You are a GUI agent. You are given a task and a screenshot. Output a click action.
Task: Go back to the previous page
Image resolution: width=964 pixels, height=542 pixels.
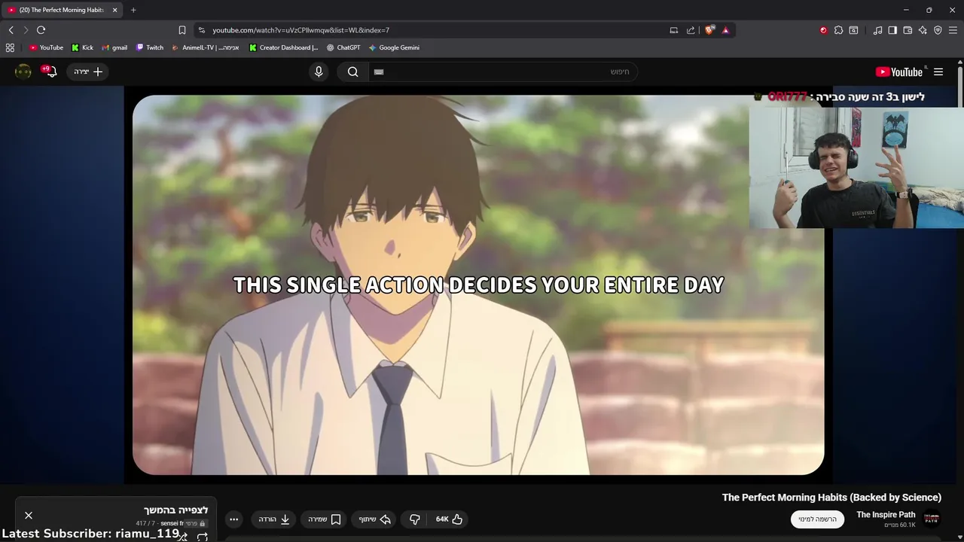(x=11, y=30)
